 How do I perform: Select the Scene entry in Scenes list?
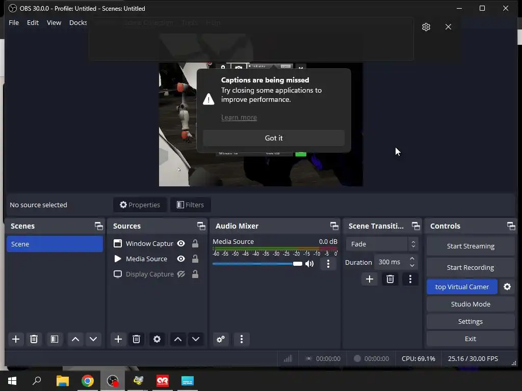coord(55,244)
